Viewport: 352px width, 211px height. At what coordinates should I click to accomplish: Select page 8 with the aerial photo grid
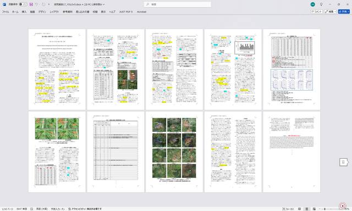point(174,152)
